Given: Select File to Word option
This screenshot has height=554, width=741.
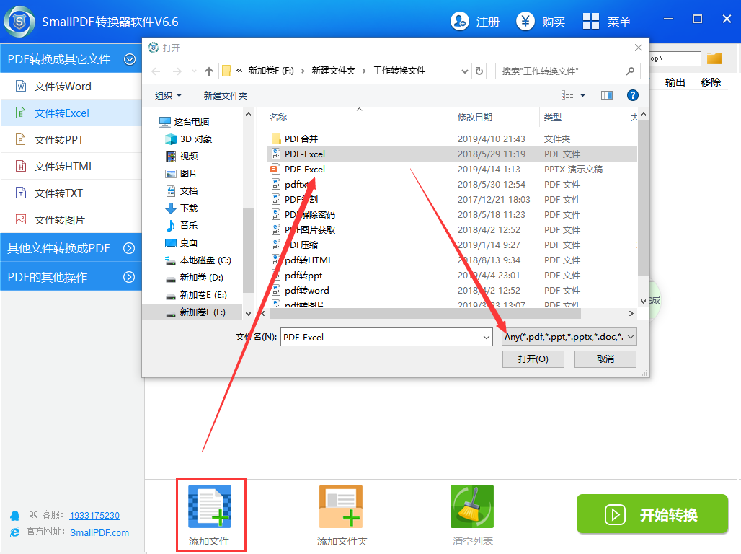Looking at the screenshot, I should pyautogui.click(x=71, y=86).
